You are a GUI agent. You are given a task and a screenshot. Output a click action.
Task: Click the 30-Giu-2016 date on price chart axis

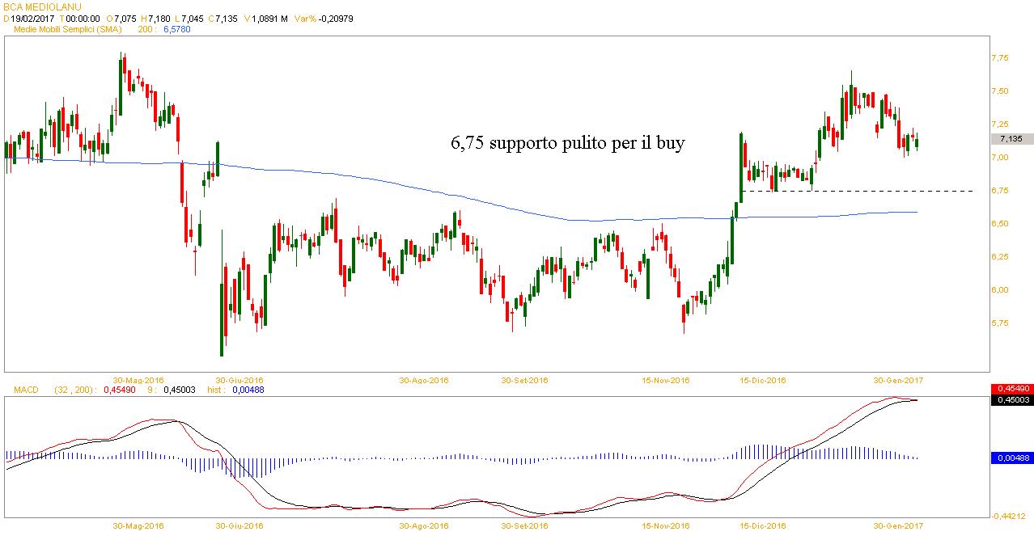tap(239, 379)
